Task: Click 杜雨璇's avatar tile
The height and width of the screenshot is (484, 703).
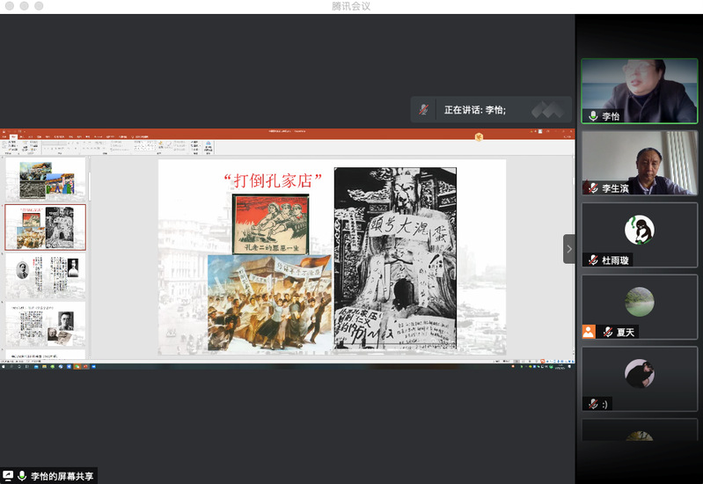Action: pyautogui.click(x=639, y=231)
